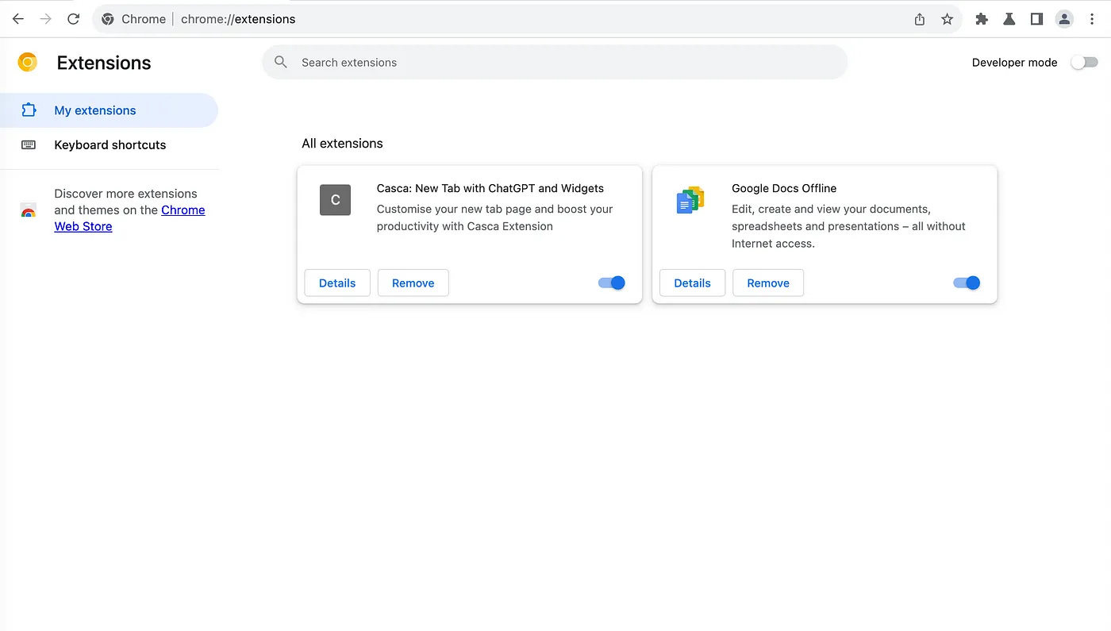The width and height of the screenshot is (1111, 631).
Task: Click the Extensions page logo
Action: 28,63
